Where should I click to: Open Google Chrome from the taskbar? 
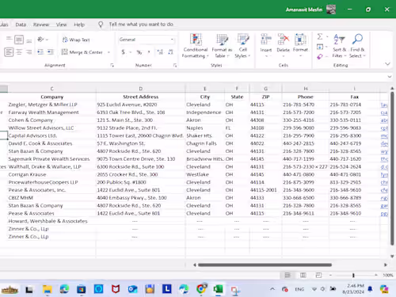click(x=201, y=289)
